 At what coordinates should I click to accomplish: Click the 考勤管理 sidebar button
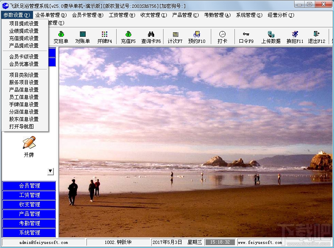coord(29,223)
